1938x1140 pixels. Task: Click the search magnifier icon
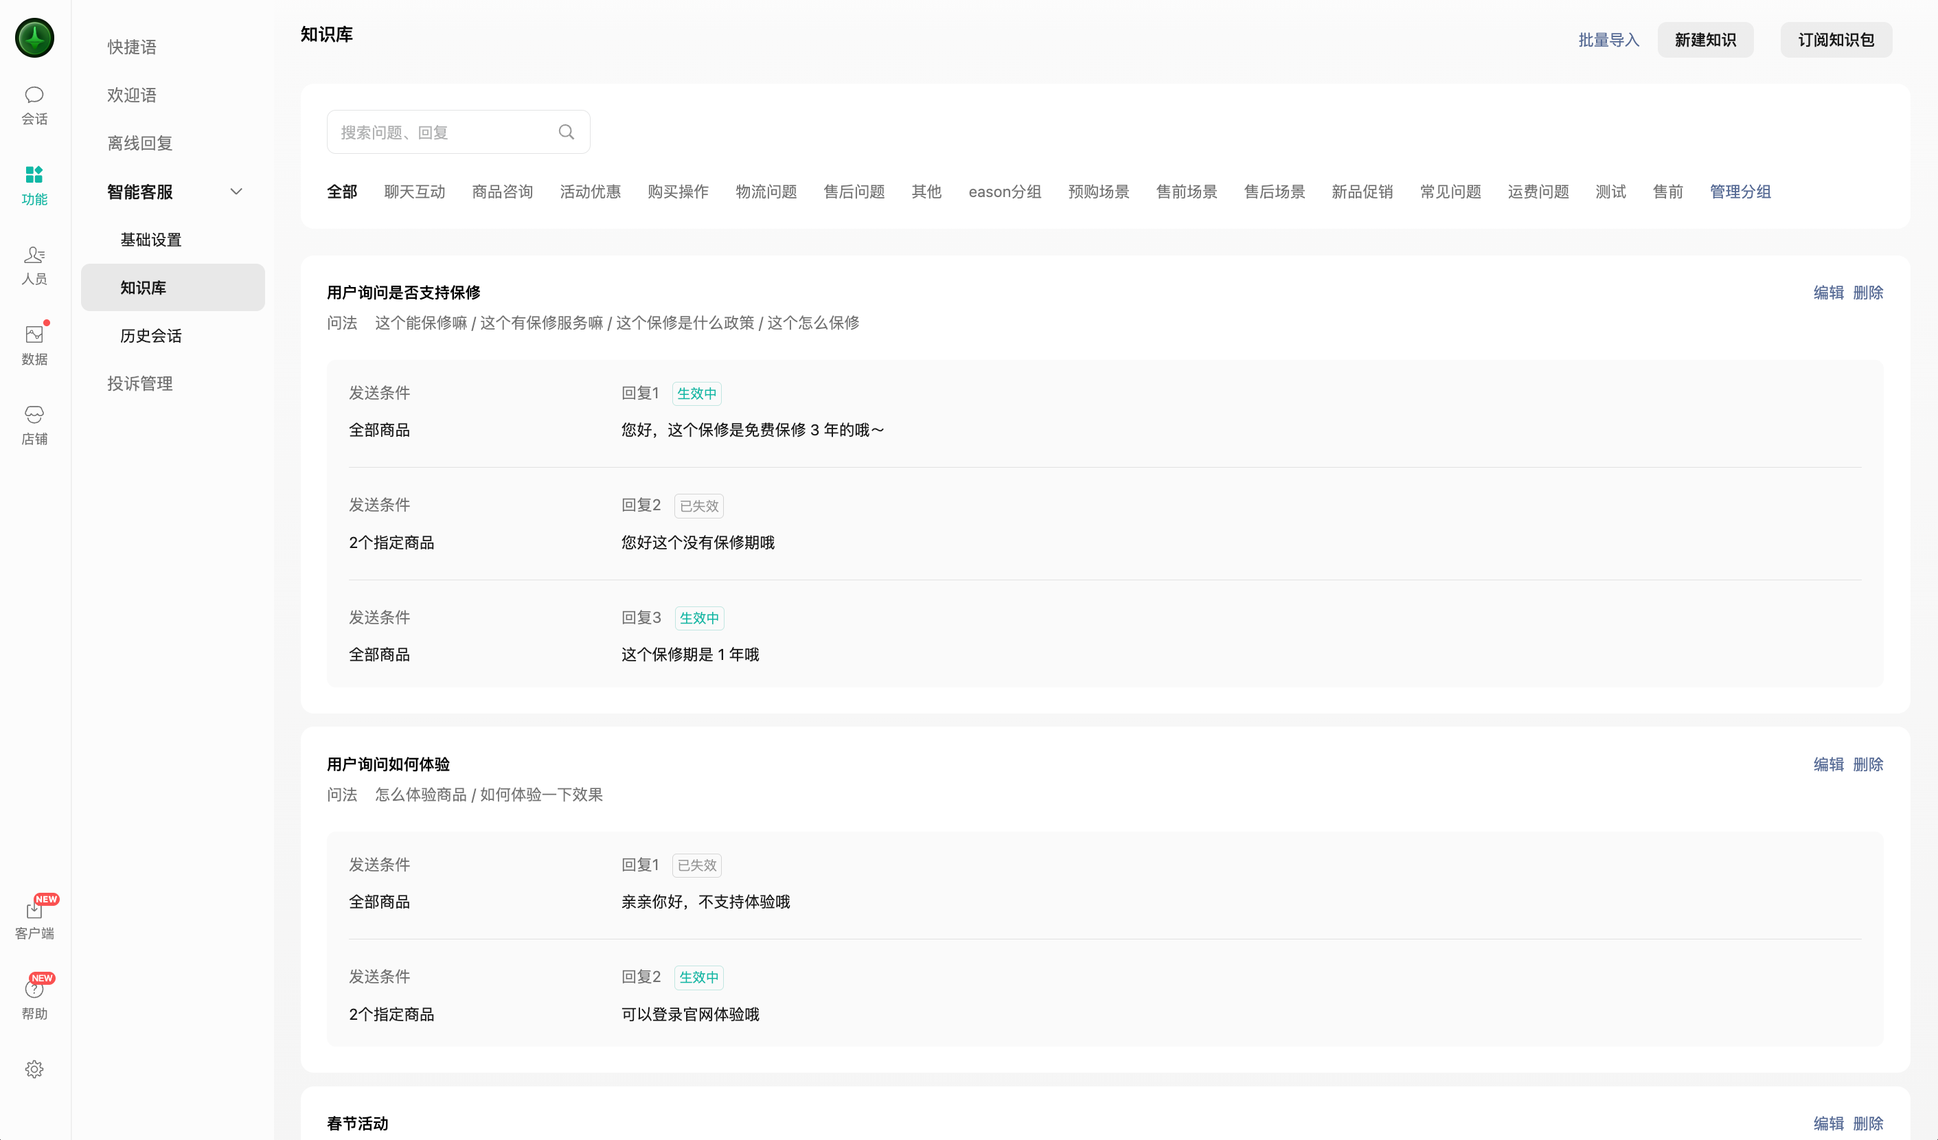tap(566, 133)
